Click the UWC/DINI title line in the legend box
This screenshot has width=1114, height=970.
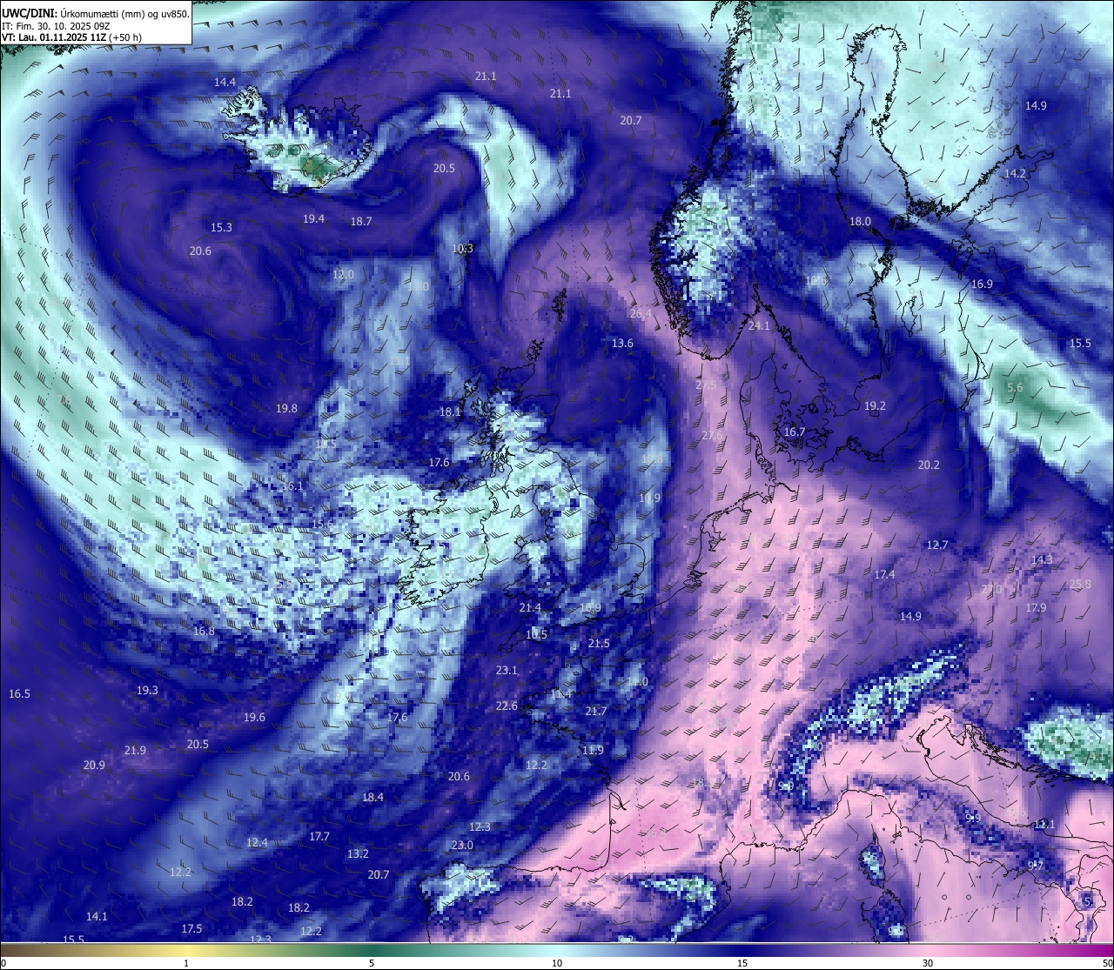[x=95, y=13]
